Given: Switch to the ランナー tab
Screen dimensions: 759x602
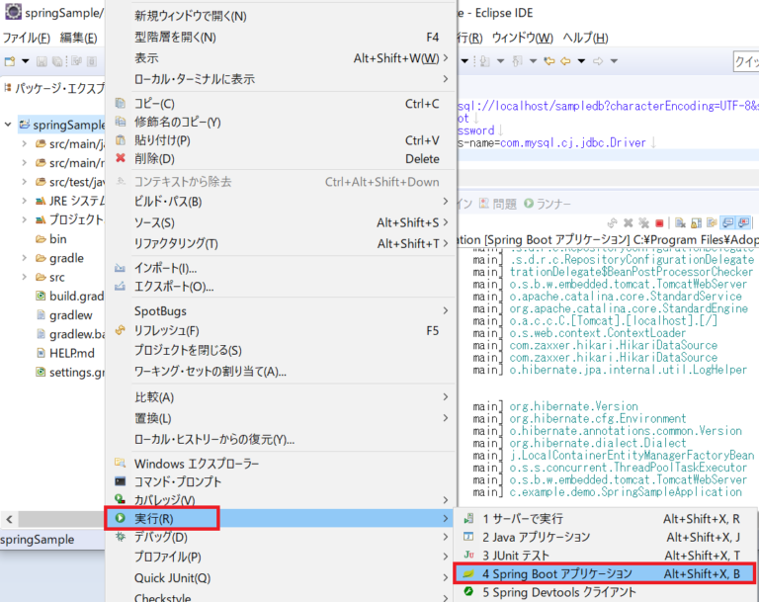Looking at the screenshot, I should (x=547, y=204).
